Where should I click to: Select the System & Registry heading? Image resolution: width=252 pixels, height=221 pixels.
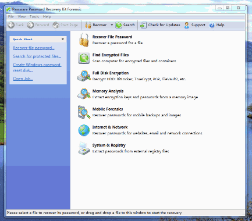tap(109, 145)
